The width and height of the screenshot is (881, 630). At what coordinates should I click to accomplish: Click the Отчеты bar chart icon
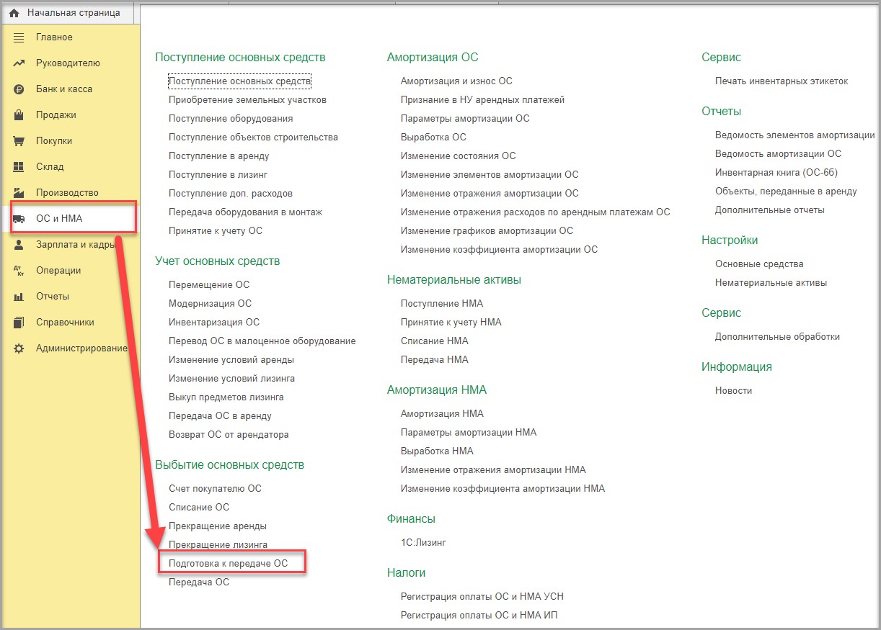19,297
